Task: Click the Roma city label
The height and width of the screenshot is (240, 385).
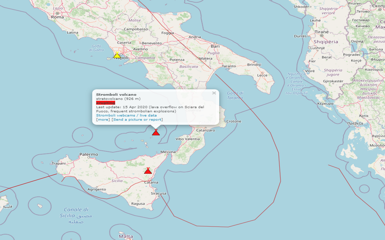Action: tap(57, 17)
